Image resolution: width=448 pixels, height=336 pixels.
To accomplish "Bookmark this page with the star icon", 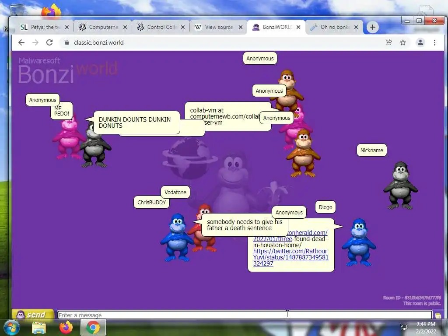I will click(403, 42).
